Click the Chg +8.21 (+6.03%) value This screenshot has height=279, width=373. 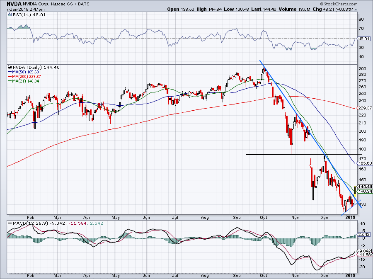333,9
